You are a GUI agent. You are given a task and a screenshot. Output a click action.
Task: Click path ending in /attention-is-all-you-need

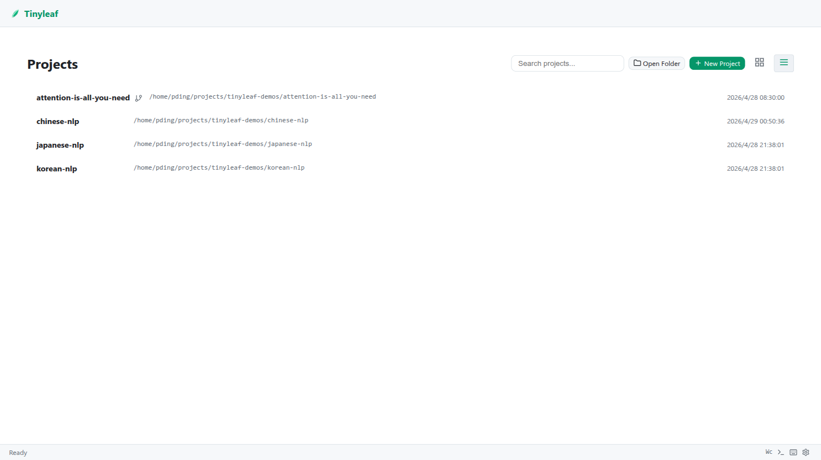tap(263, 97)
